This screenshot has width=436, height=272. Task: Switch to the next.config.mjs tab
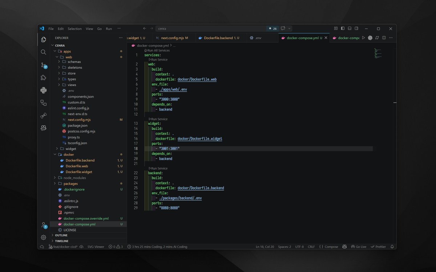tap(174, 38)
